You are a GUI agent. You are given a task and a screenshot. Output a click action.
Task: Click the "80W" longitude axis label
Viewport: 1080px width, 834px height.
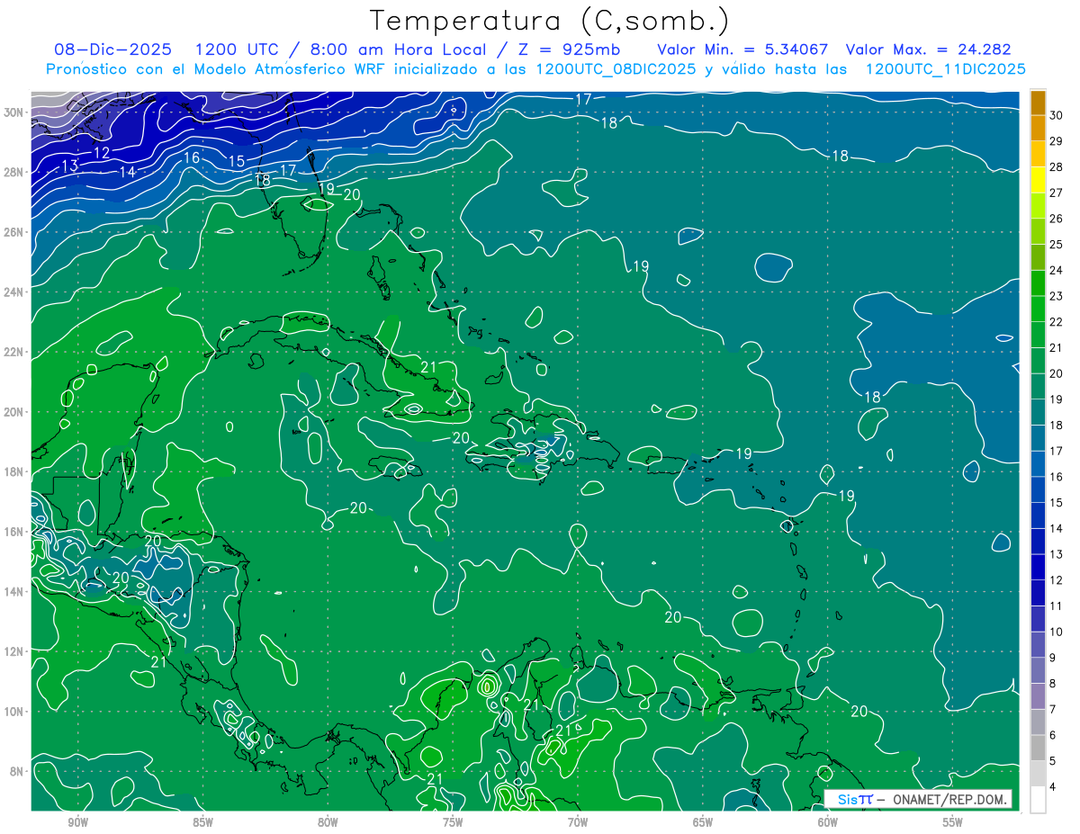click(x=328, y=822)
